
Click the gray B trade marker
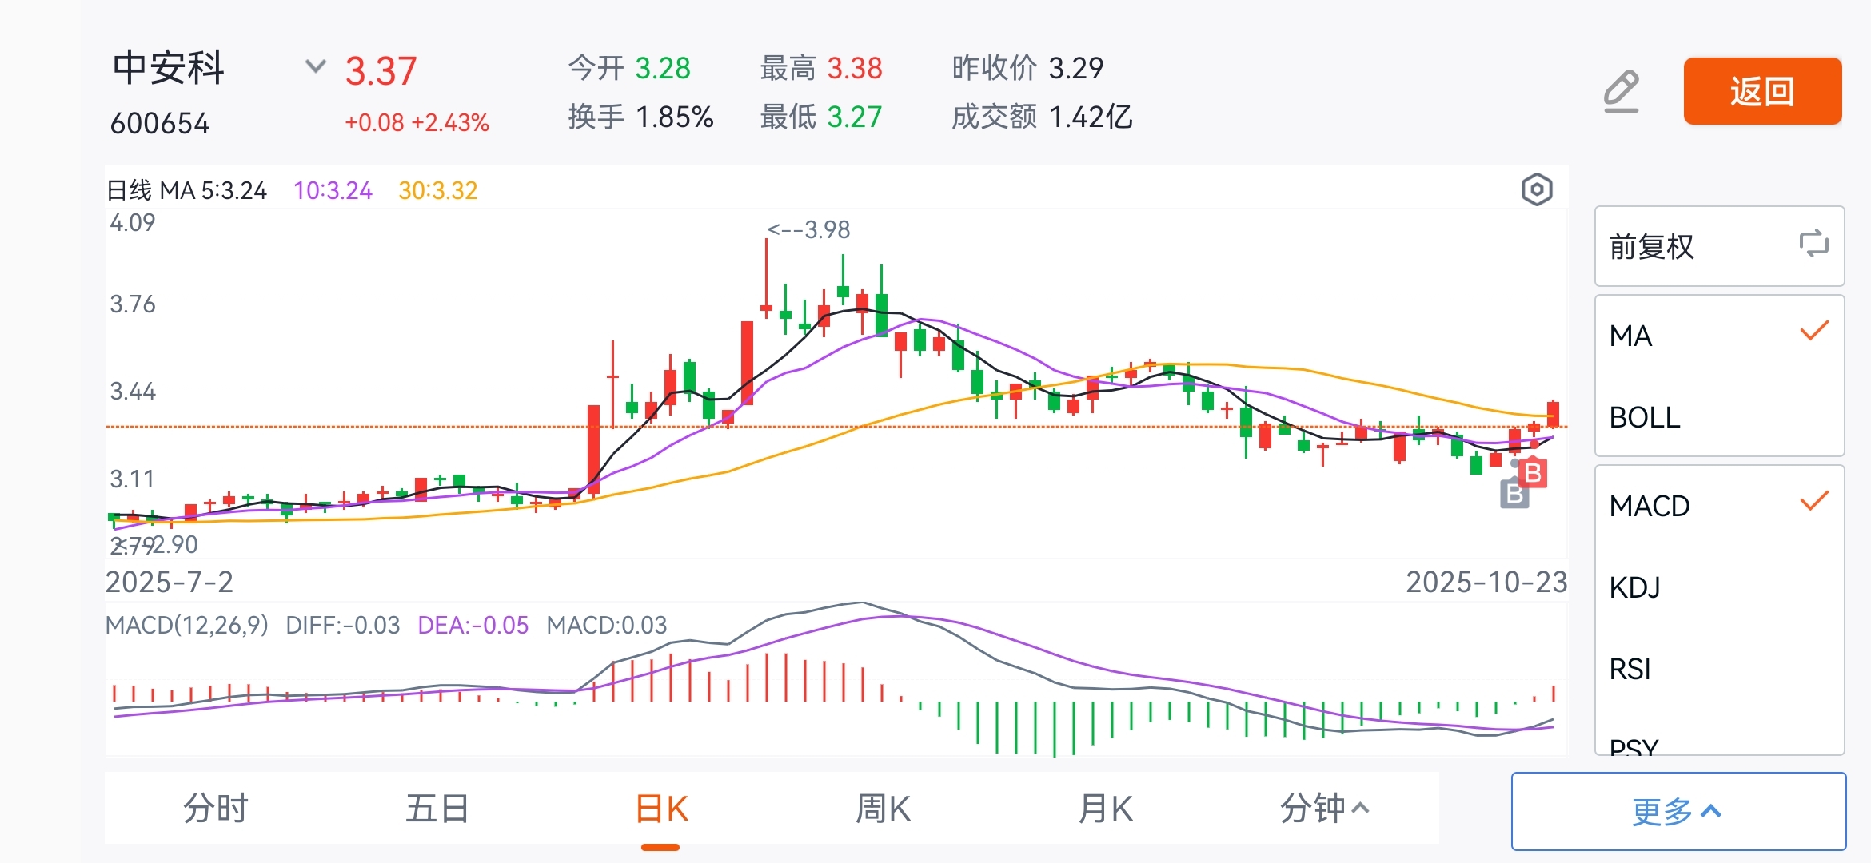tap(1514, 494)
